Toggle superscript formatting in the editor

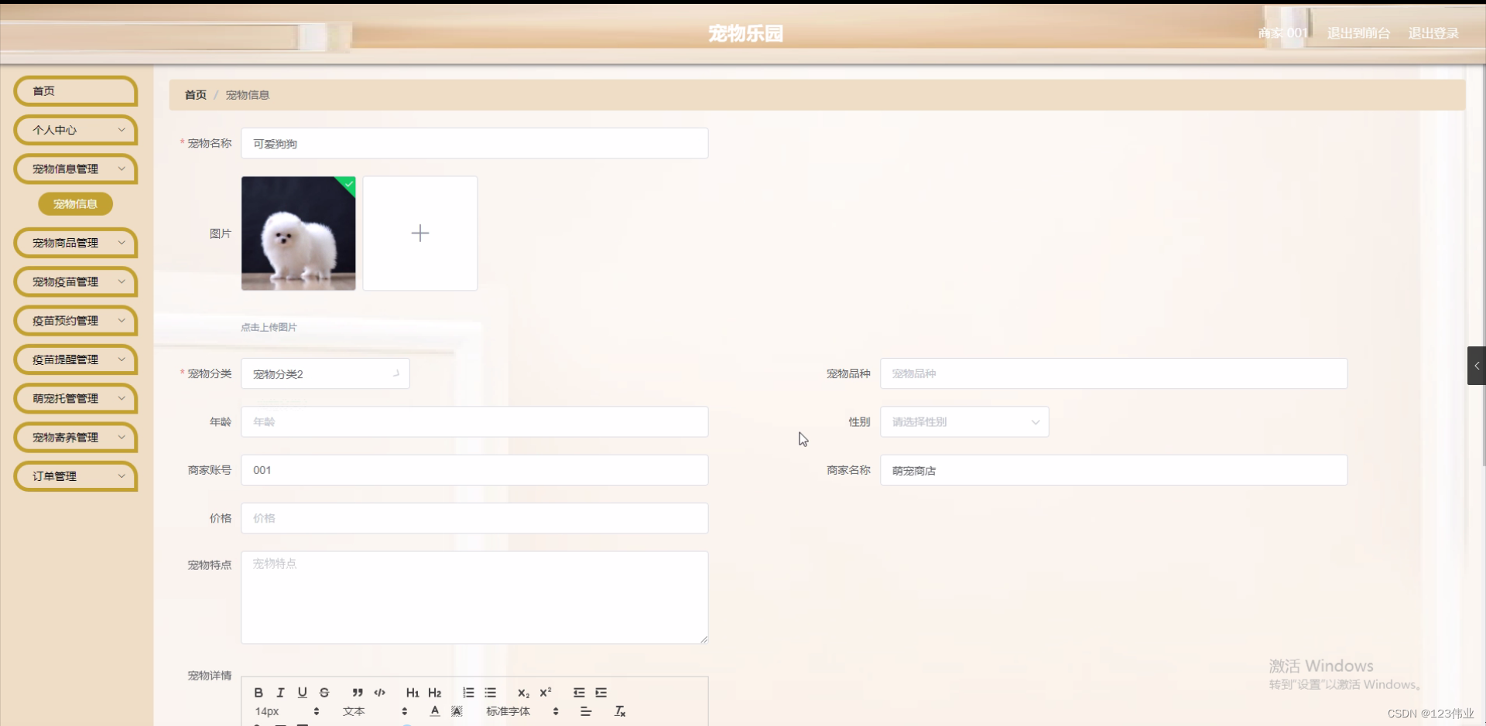pyautogui.click(x=546, y=693)
